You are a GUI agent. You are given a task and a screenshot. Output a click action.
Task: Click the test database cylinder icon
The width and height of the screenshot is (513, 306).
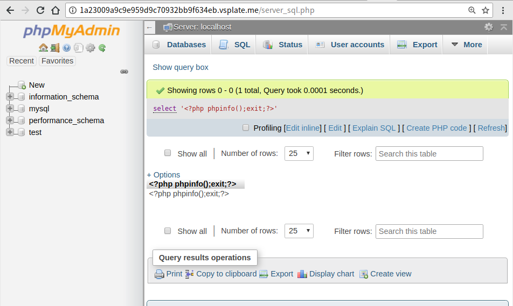pyautogui.click(x=21, y=132)
